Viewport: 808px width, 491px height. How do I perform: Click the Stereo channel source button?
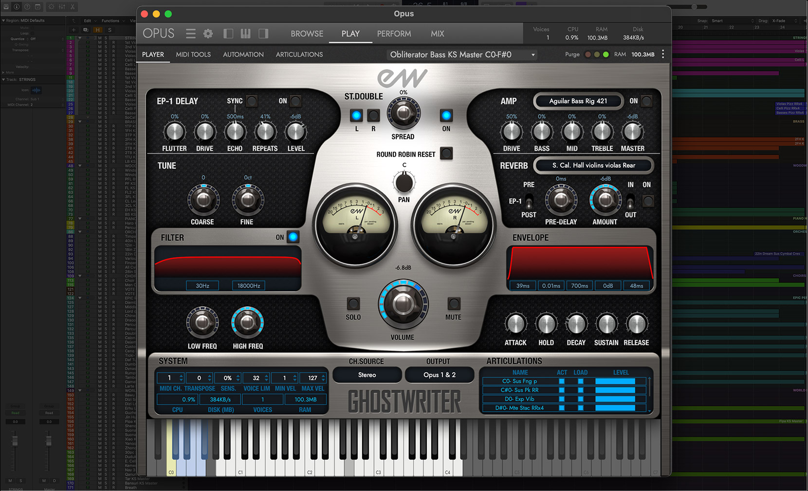[x=367, y=375]
